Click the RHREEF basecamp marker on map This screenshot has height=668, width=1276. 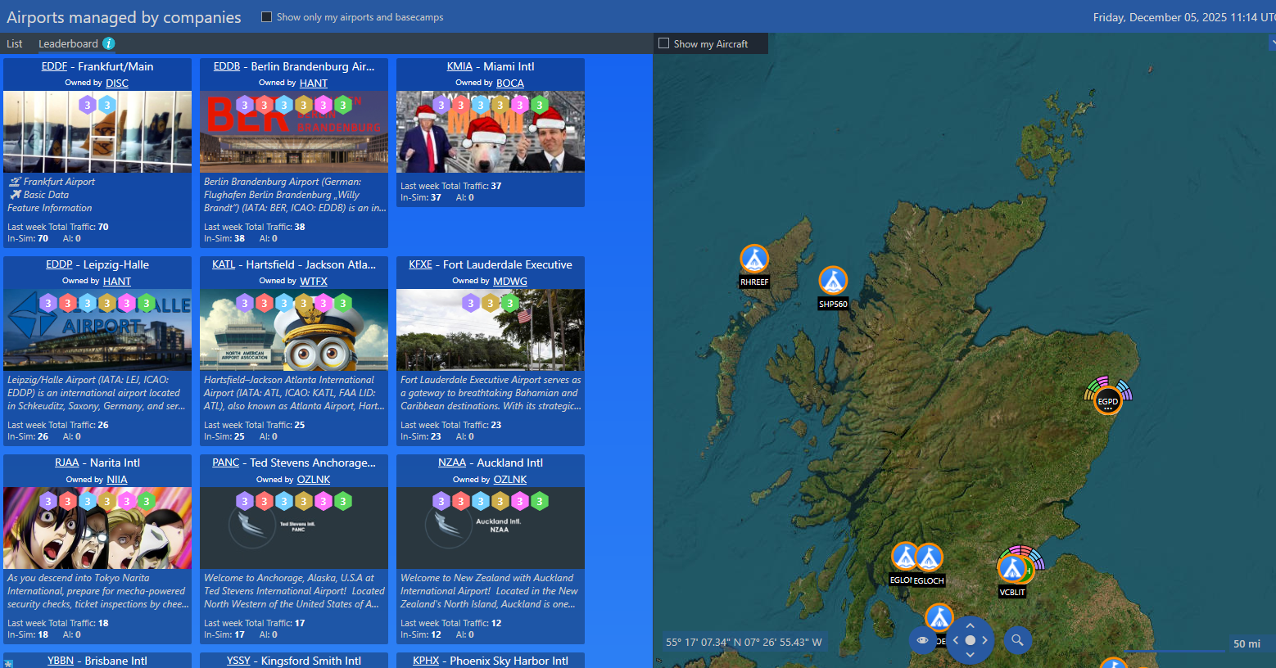(x=754, y=259)
